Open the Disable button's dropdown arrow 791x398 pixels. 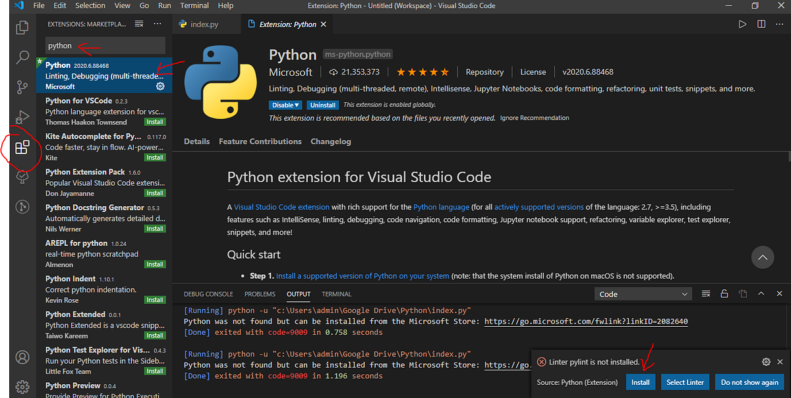296,104
